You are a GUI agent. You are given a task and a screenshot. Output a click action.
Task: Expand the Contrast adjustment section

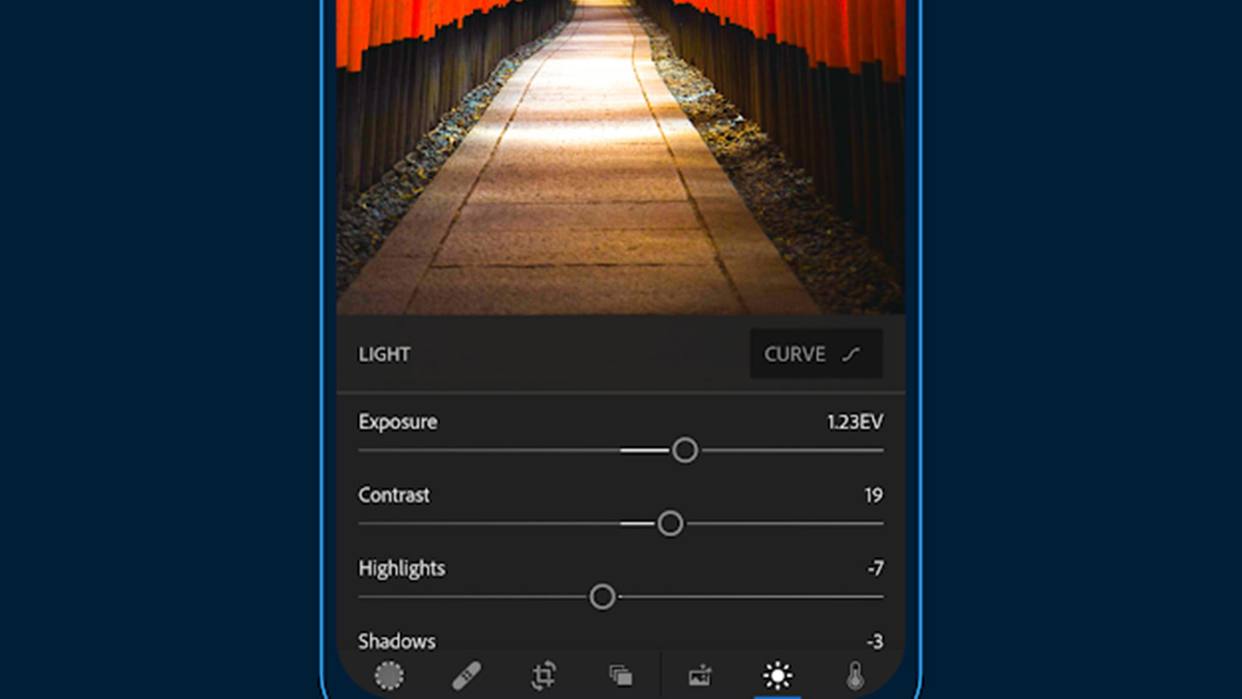(x=394, y=494)
